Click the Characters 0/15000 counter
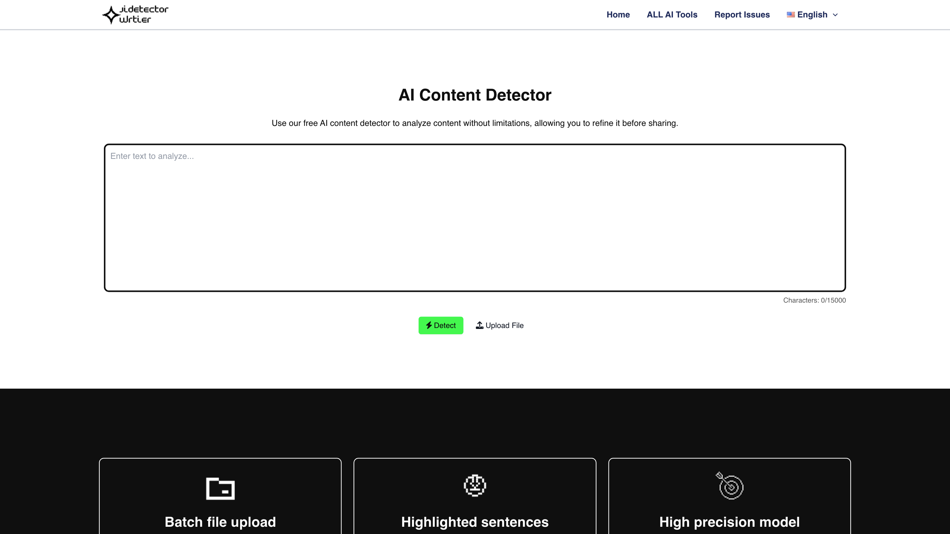 [x=815, y=300]
